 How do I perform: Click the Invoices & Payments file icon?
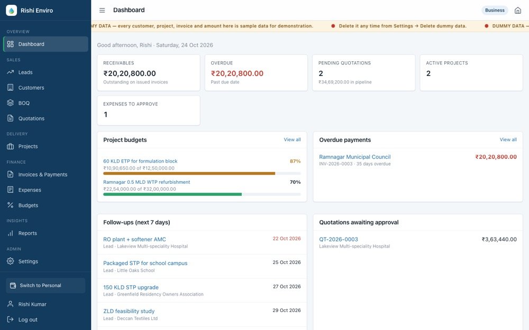tap(11, 174)
